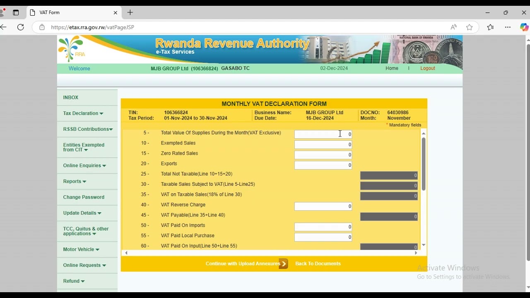Restore down the browser window
The height and width of the screenshot is (298, 530).
click(x=506, y=13)
